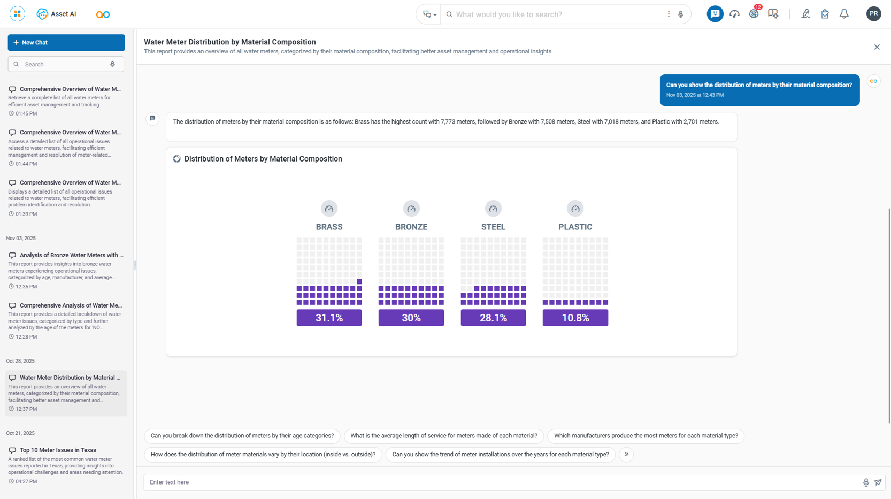Open the dashboard gauge icon
891x499 pixels.
(x=734, y=14)
